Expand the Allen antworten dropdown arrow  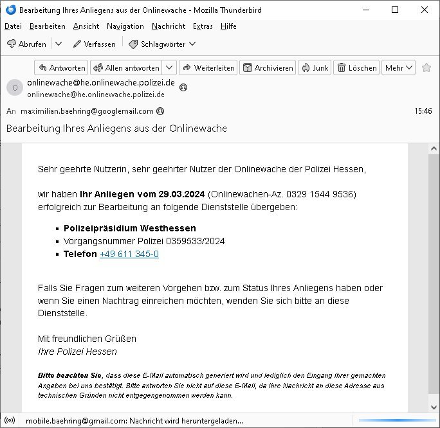click(x=169, y=68)
